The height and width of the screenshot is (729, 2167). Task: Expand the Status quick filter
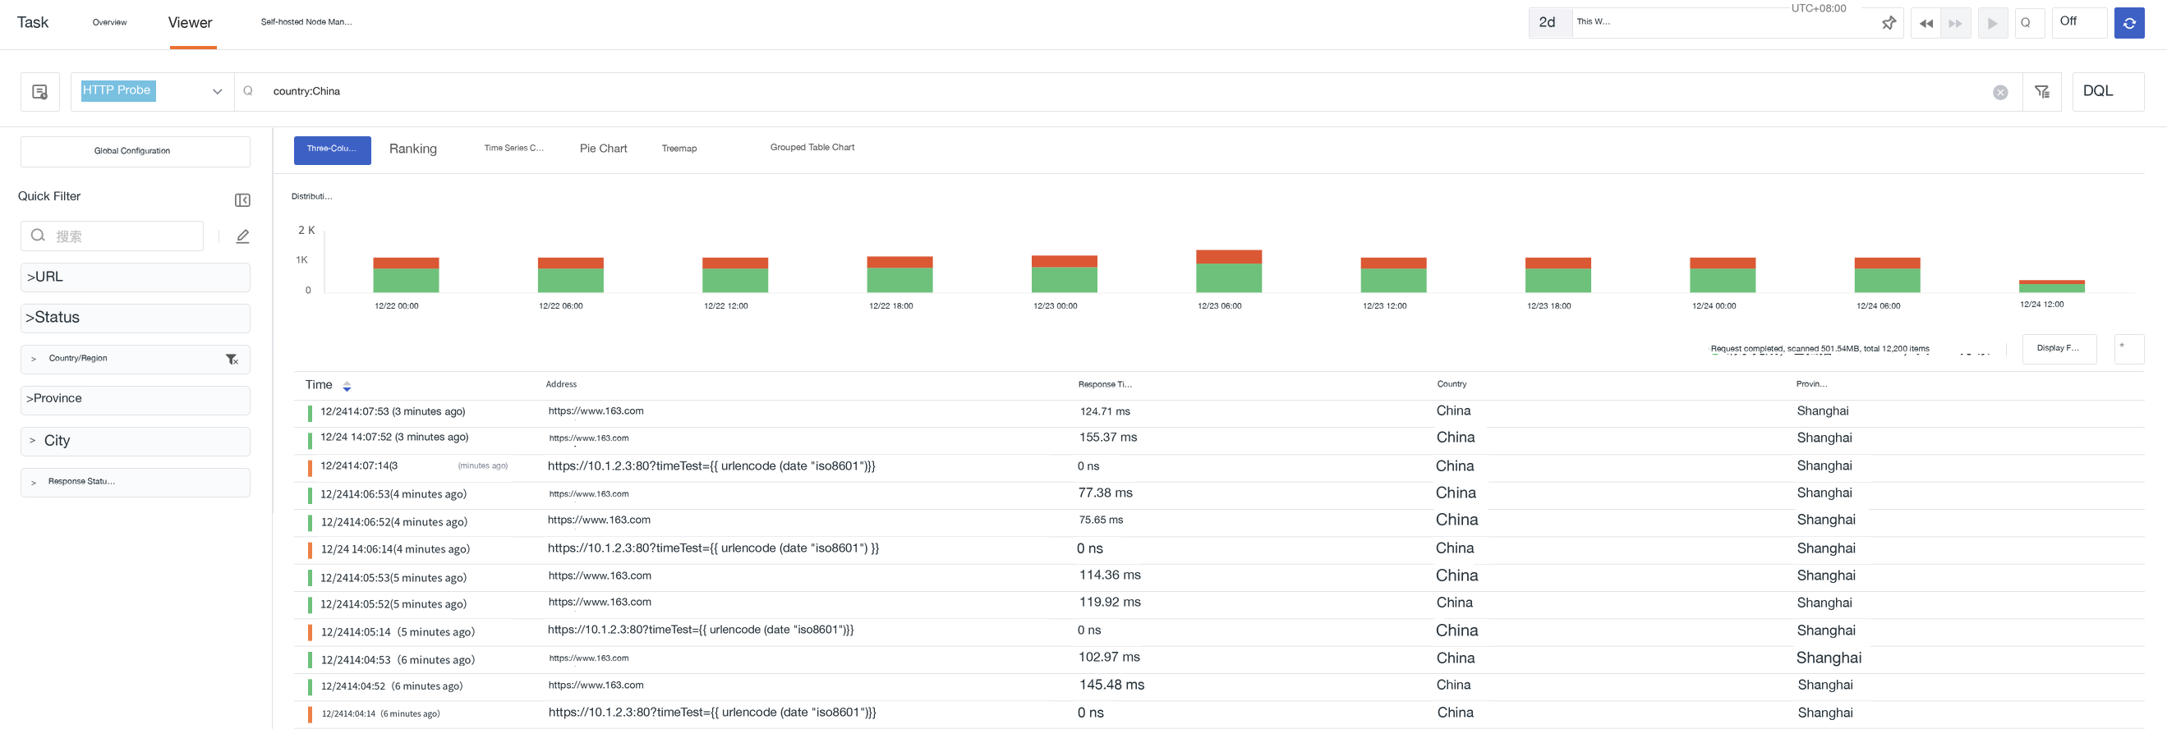click(x=135, y=318)
